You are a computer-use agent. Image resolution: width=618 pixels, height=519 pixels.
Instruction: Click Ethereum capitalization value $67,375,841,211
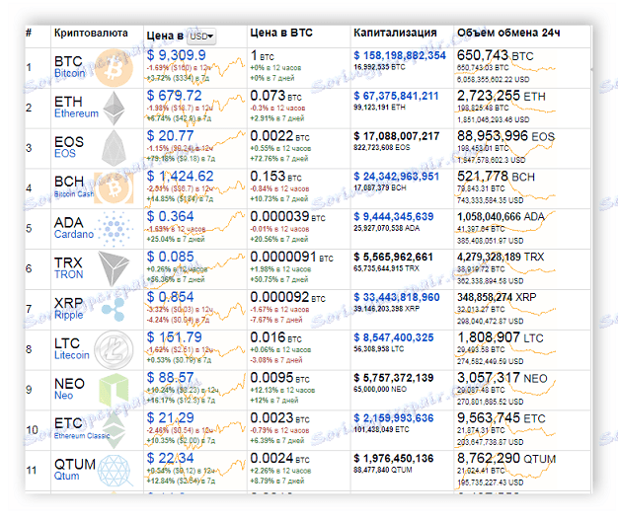point(408,96)
